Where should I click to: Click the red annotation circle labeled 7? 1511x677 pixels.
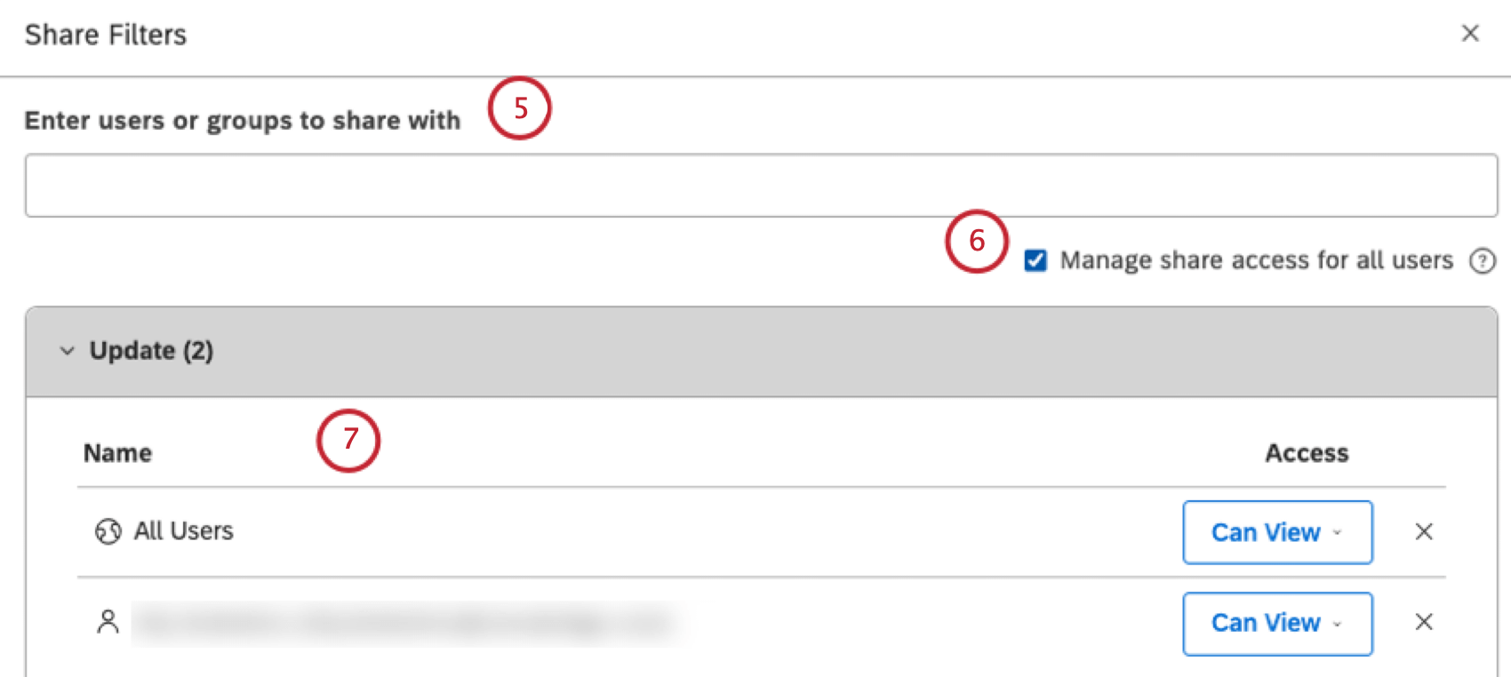pyautogui.click(x=348, y=439)
